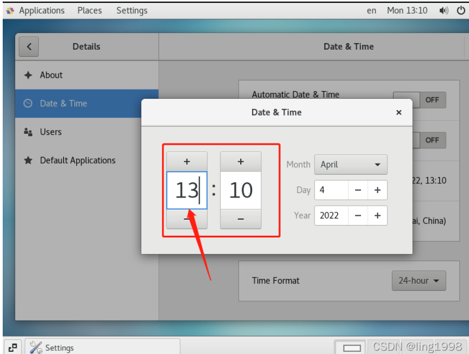Open the Settings menu in top bar
The image size is (469, 354).
tap(132, 10)
